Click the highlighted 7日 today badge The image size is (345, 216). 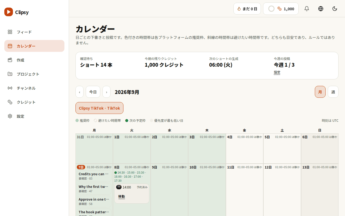[x=81, y=167]
